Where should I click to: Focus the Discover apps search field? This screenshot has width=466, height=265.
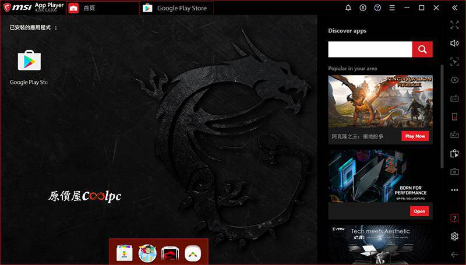[x=370, y=50]
